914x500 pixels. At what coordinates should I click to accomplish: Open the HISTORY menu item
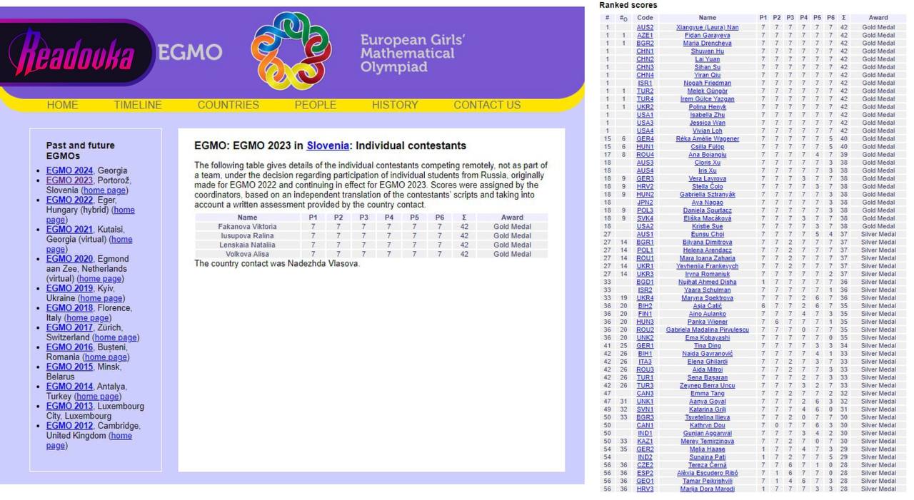pyautogui.click(x=395, y=105)
